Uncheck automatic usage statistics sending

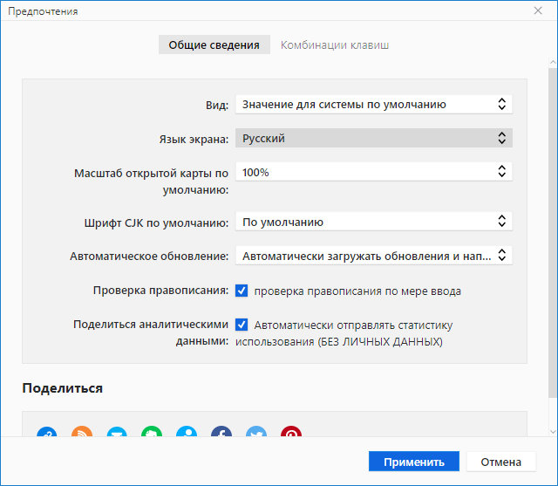click(x=242, y=325)
